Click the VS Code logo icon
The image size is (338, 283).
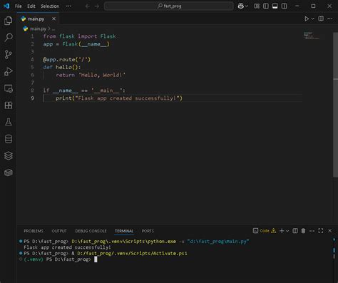pyautogui.click(x=6, y=6)
